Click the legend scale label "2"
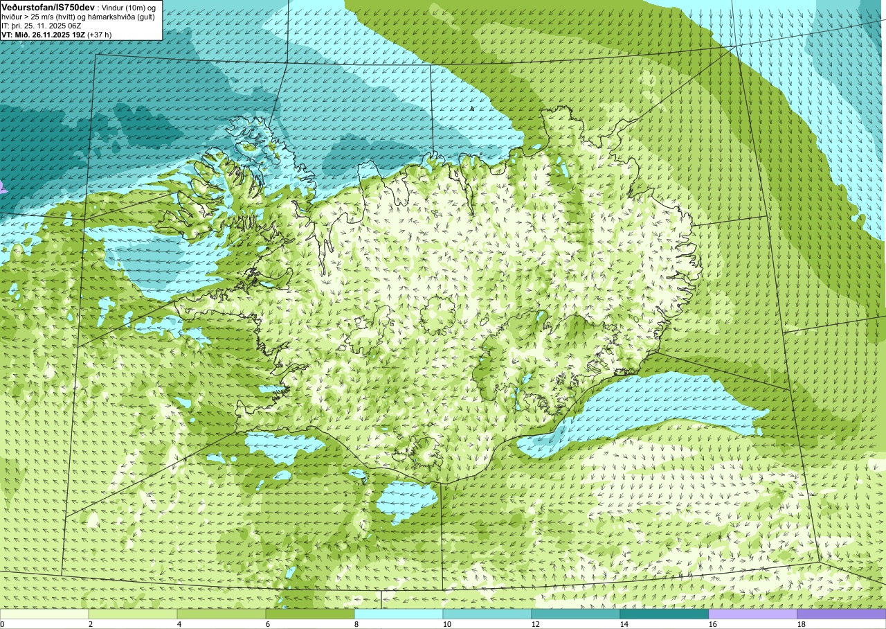The height and width of the screenshot is (629, 886). (90, 625)
